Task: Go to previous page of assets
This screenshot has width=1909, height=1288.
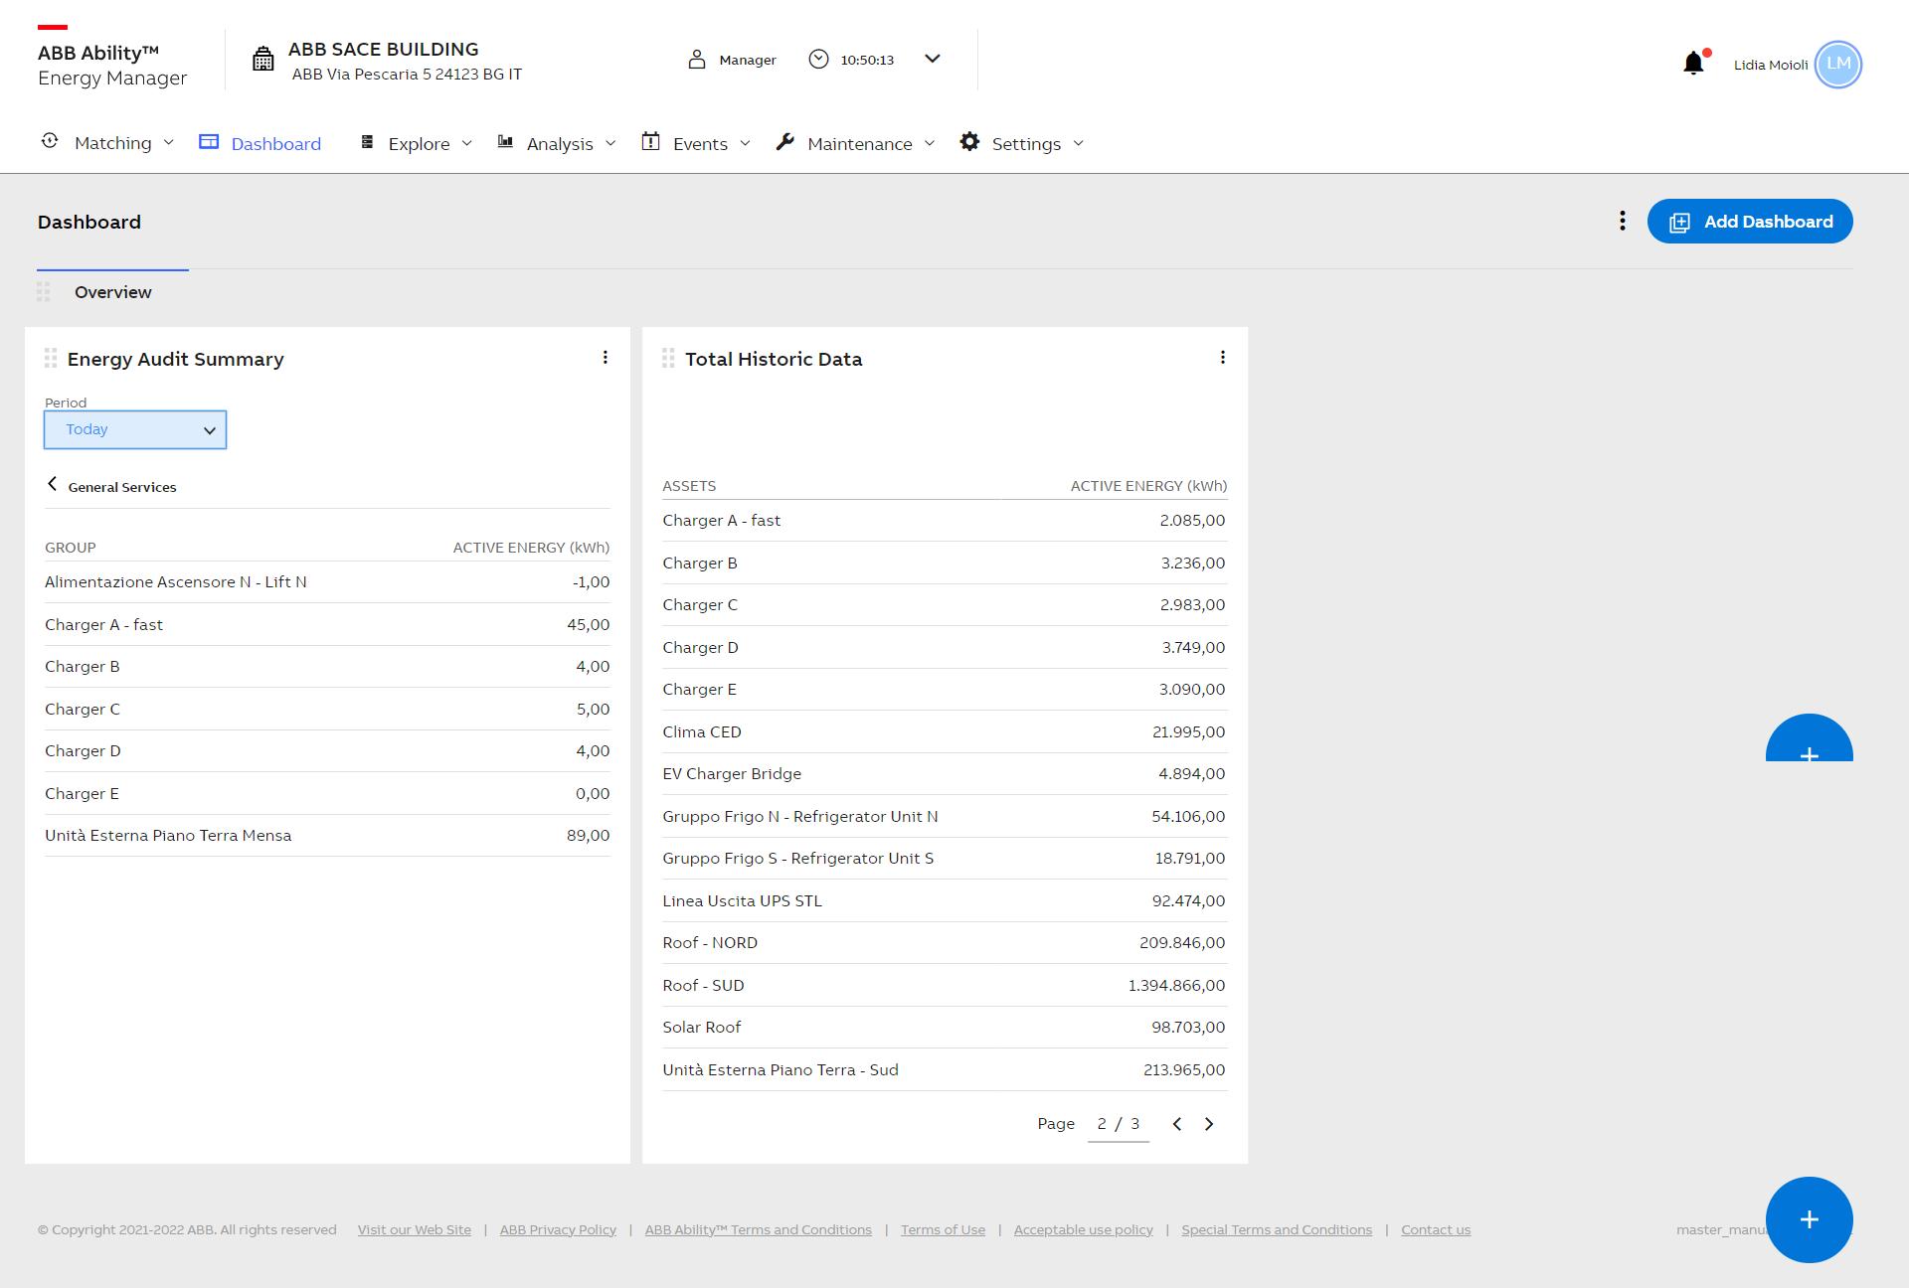Action: 1177,1124
